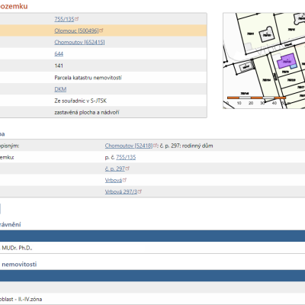Image resolution: width=305 pixels, height=305 pixels.
Task: Click external icon next to č. p. 297
Action: click(128, 169)
